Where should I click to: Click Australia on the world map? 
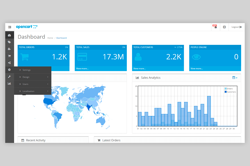[101, 121]
